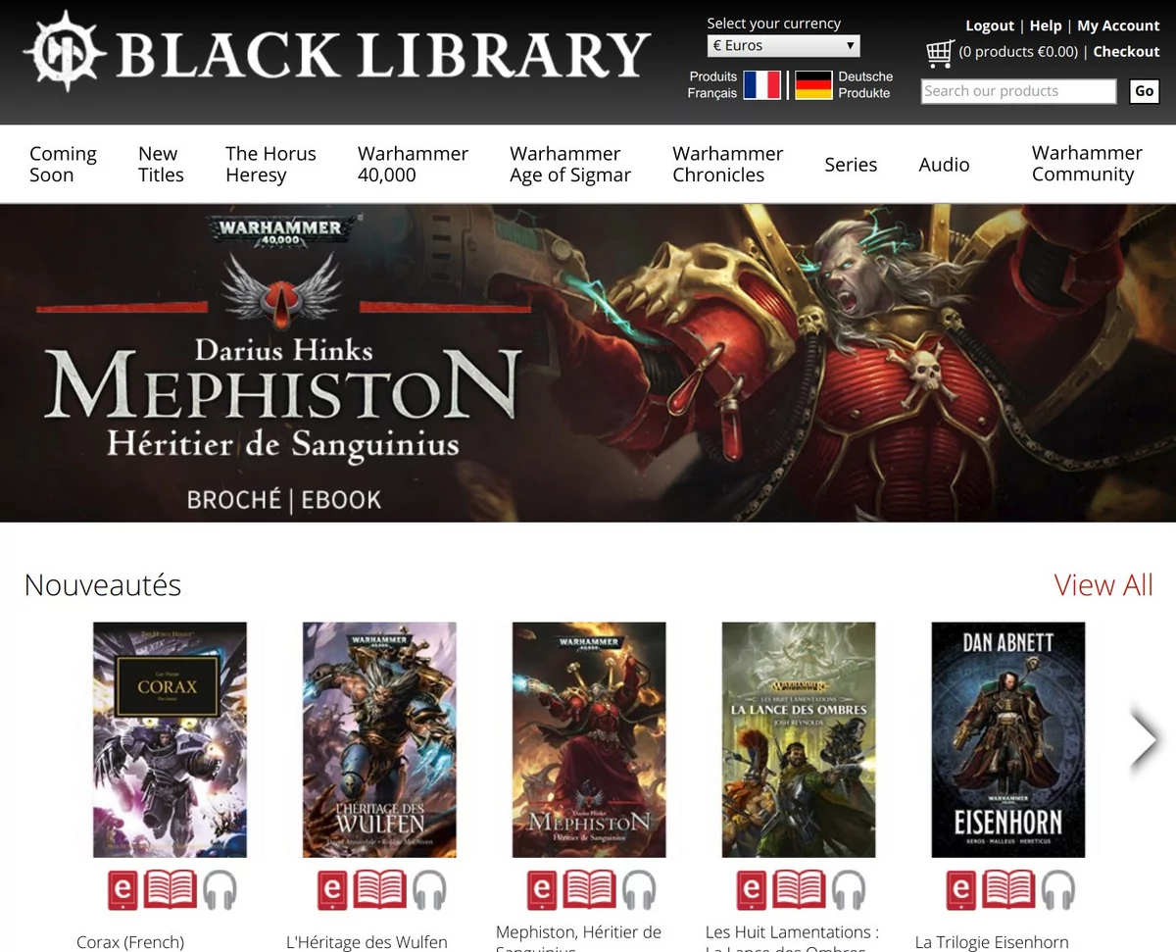Click the open book icon under Corax (French)
Screen dimensions: 1176x952
coord(171,890)
